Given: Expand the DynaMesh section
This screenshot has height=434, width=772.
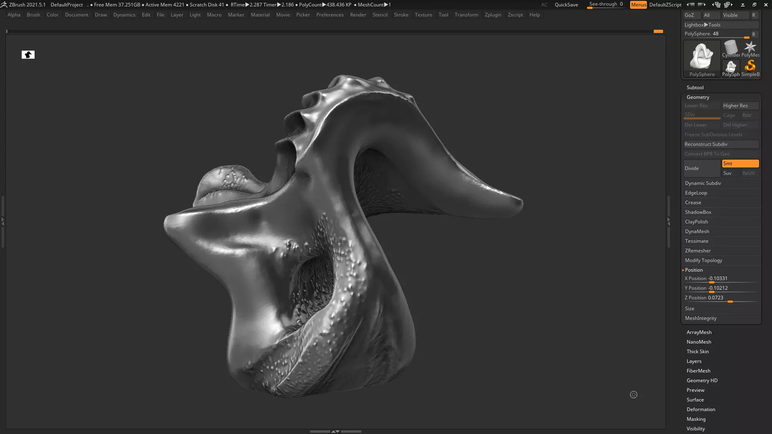Looking at the screenshot, I should 697,231.
